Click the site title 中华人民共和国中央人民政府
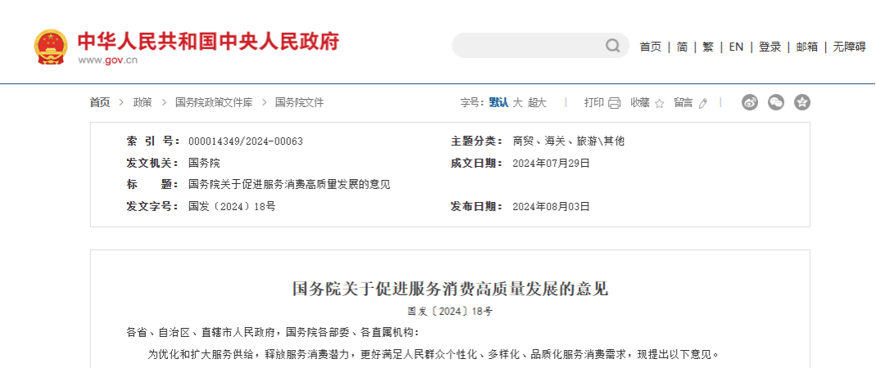 coord(208,41)
